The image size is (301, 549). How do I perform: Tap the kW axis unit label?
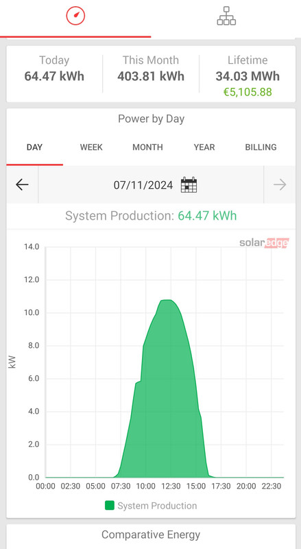[12, 362]
